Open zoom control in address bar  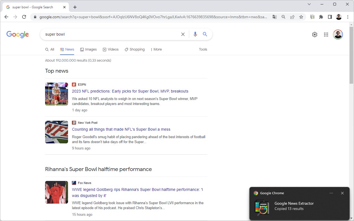[283, 17]
